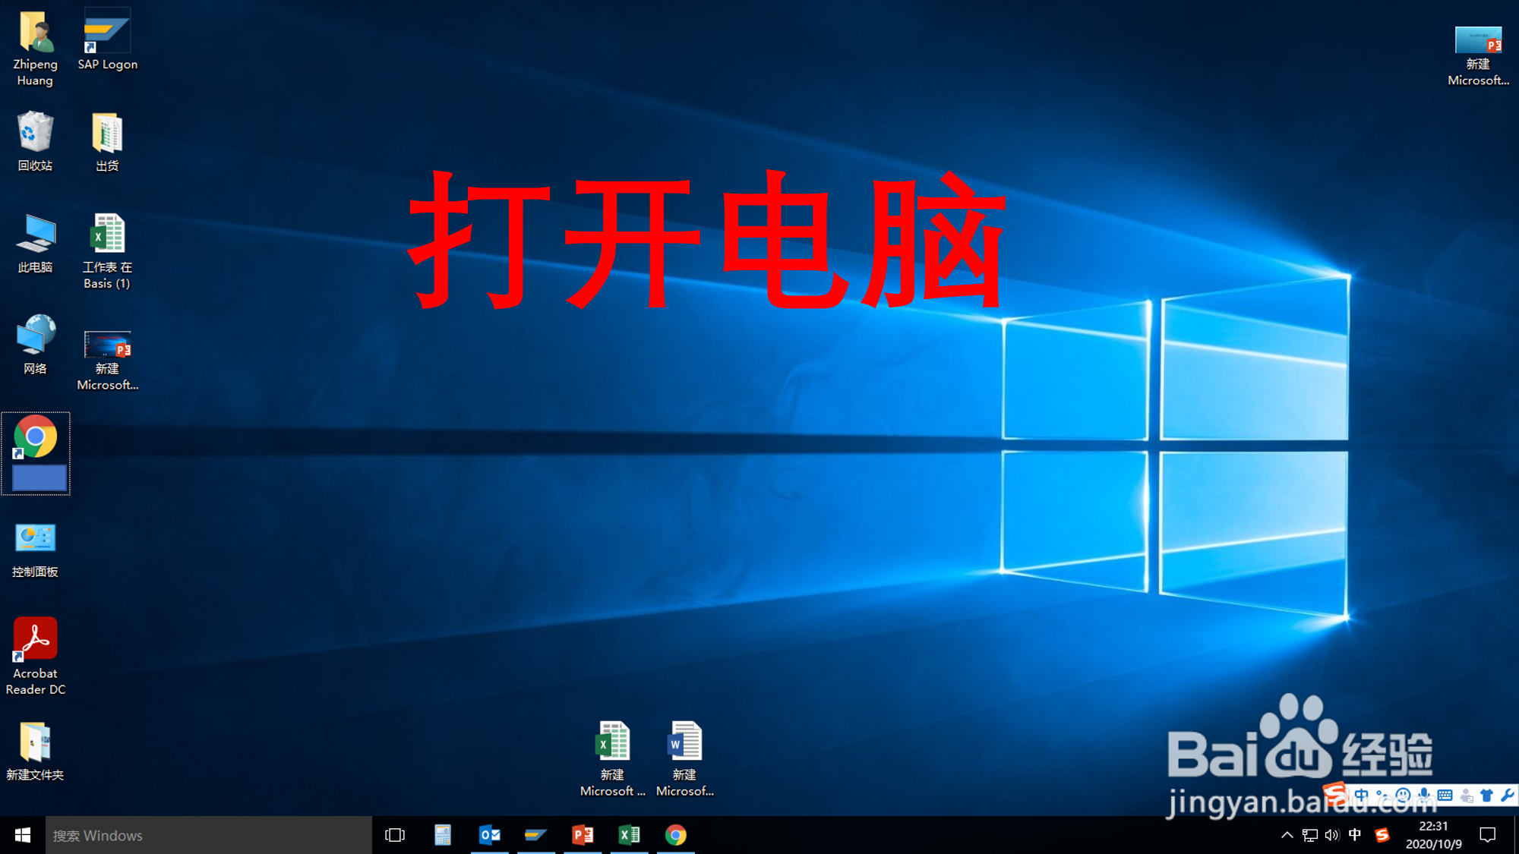Open the Action Center notifications button

(1488, 835)
